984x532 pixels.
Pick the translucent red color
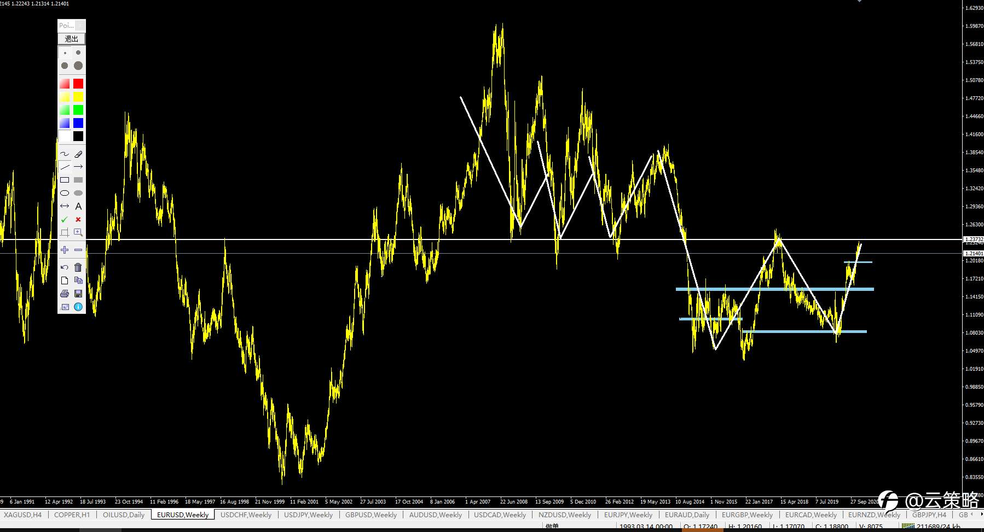coord(65,84)
